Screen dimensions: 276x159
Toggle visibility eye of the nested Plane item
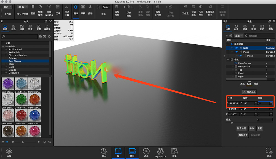[240, 56]
